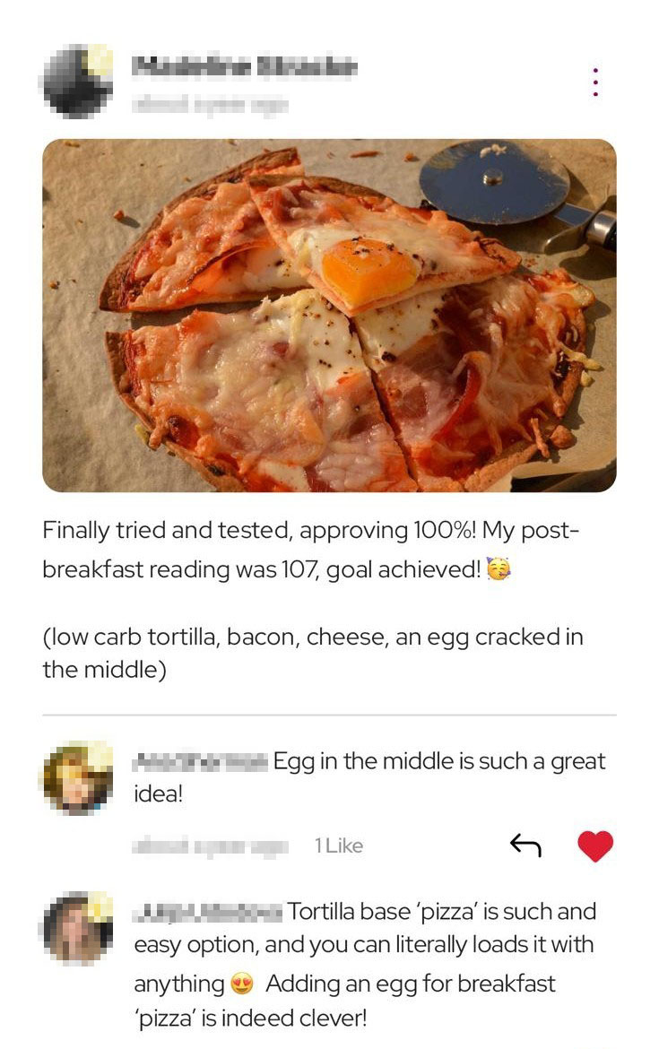
Task: Open the pizza photo full screen
Action: [329, 315]
